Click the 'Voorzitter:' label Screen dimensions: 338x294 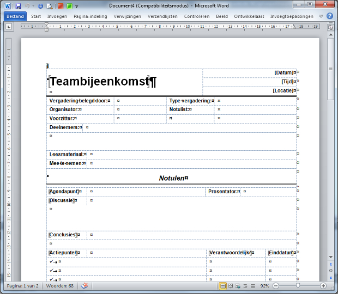62,118
